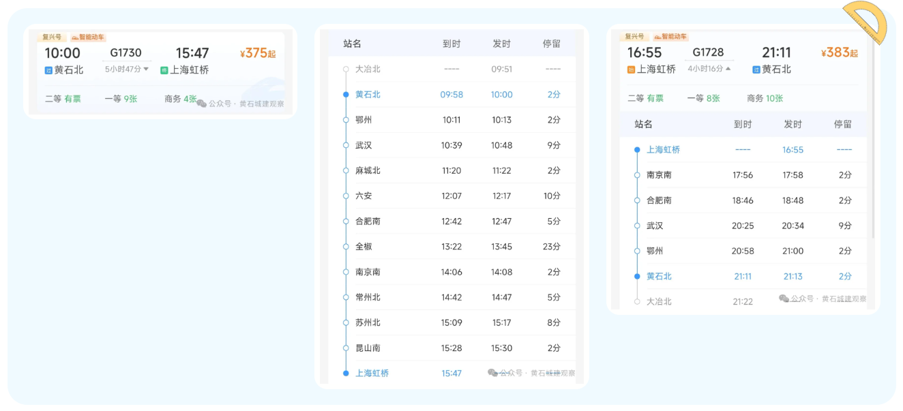Click the WeChat 公众号 watermark icon on G1730 card
The width and height of the screenshot is (903, 411).
tap(202, 102)
